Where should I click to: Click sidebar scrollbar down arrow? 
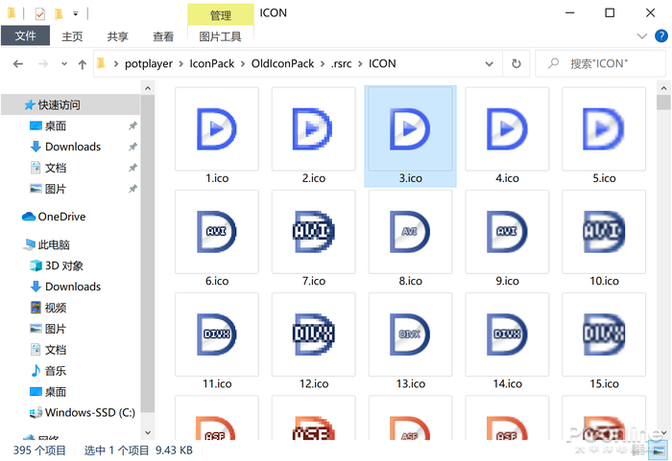[148, 432]
